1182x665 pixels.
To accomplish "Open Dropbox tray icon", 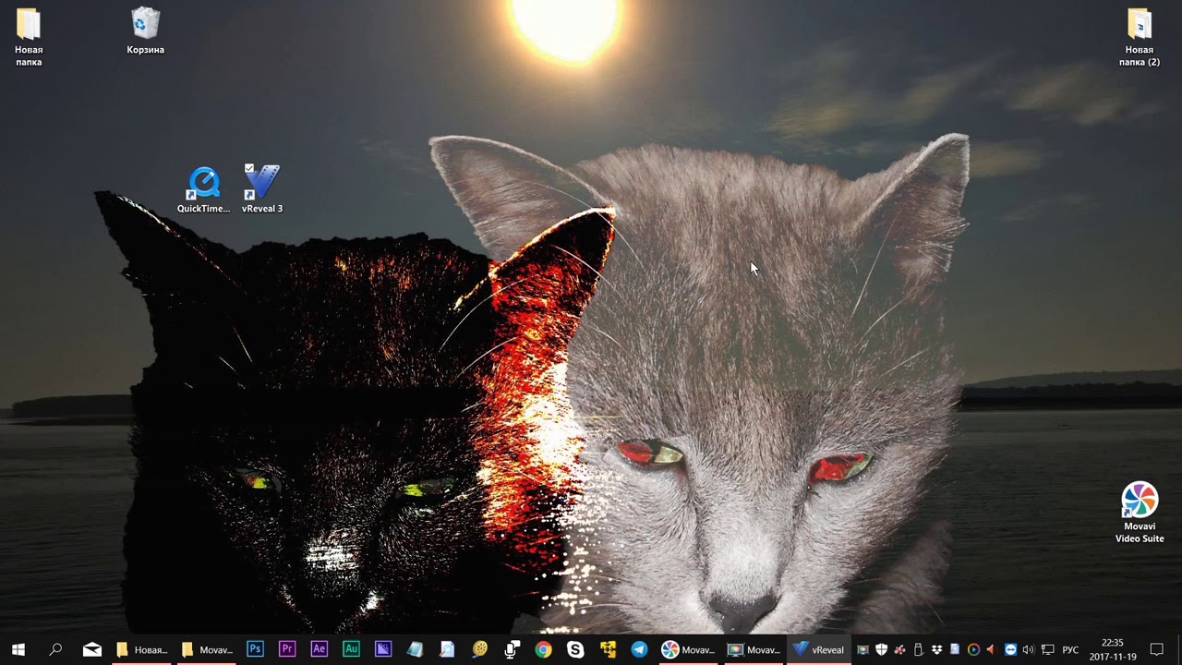I will [x=936, y=649].
